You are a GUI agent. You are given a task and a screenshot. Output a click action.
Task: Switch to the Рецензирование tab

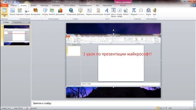pos(85,5)
